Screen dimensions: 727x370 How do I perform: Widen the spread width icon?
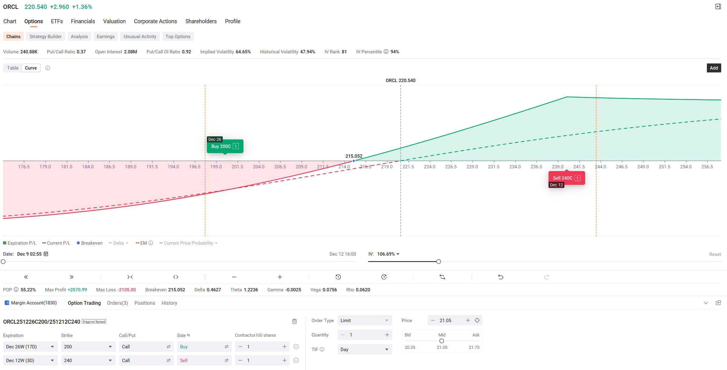pos(176,277)
